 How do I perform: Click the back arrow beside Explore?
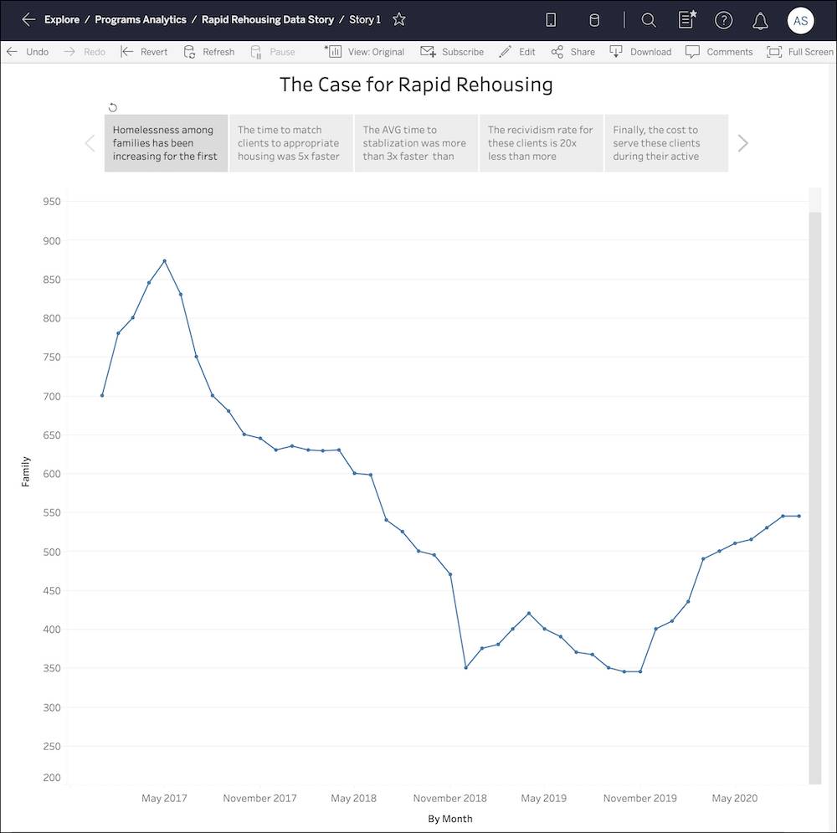coord(28,20)
